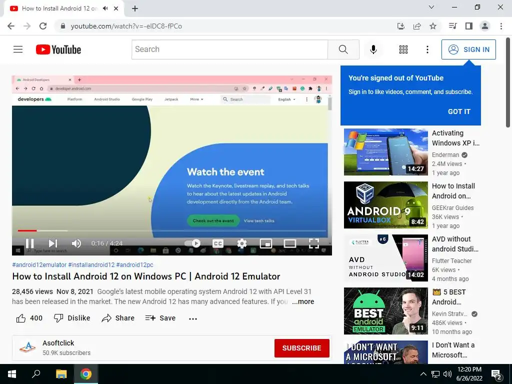Screen dimensions: 512x384
Task: Toggle Chrome side panel
Action: point(469,26)
